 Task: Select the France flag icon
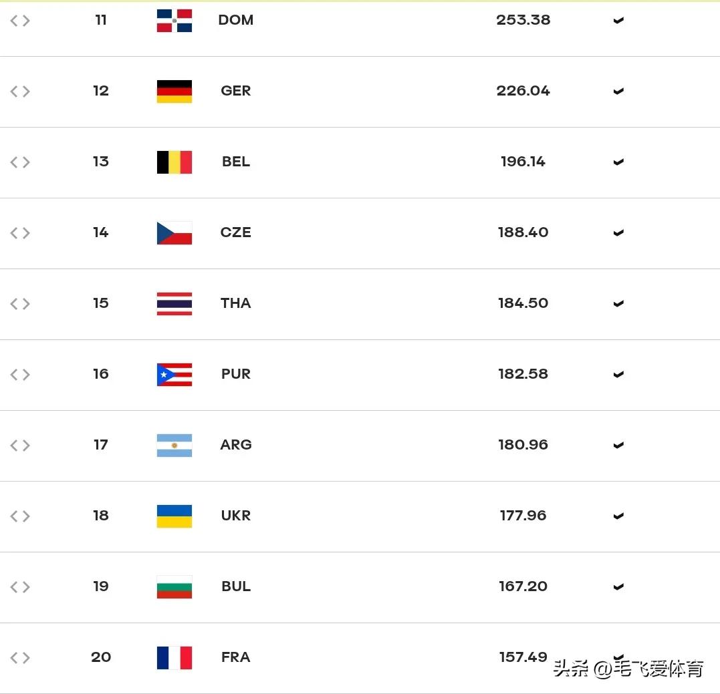(174, 658)
